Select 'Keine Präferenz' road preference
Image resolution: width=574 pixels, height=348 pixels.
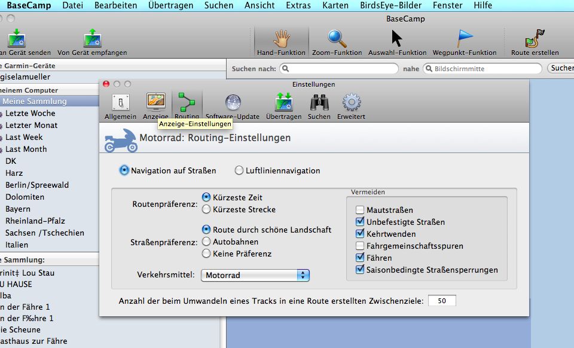(206, 254)
